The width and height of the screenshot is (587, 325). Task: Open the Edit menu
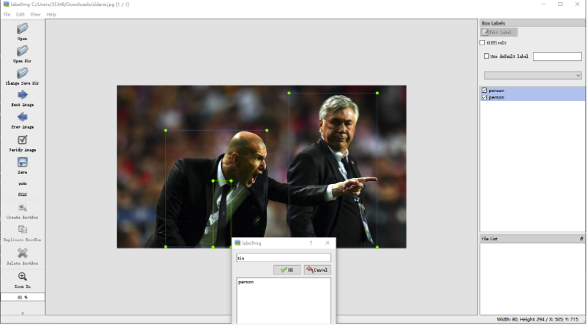click(20, 14)
